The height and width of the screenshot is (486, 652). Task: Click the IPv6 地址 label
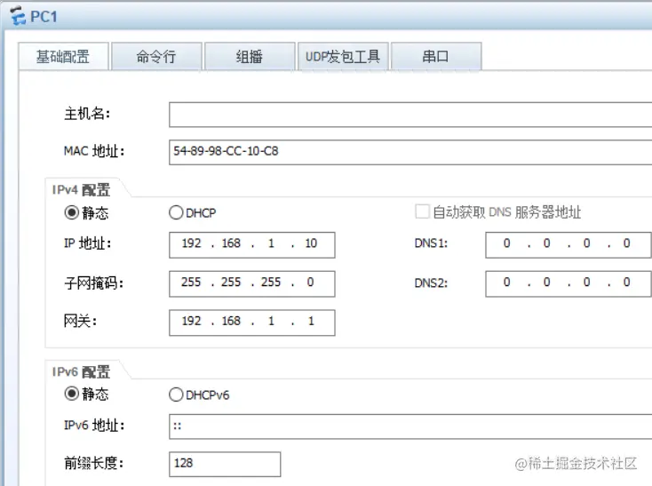[x=94, y=426]
